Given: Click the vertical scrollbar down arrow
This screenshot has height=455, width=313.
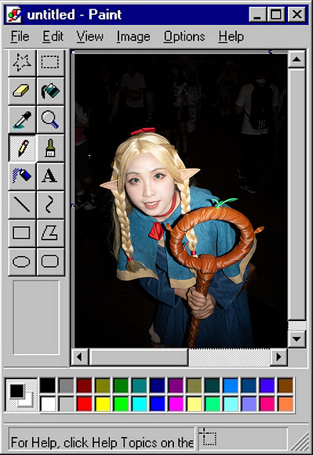Looking at the screenshot, I should [x=297, y=339].
